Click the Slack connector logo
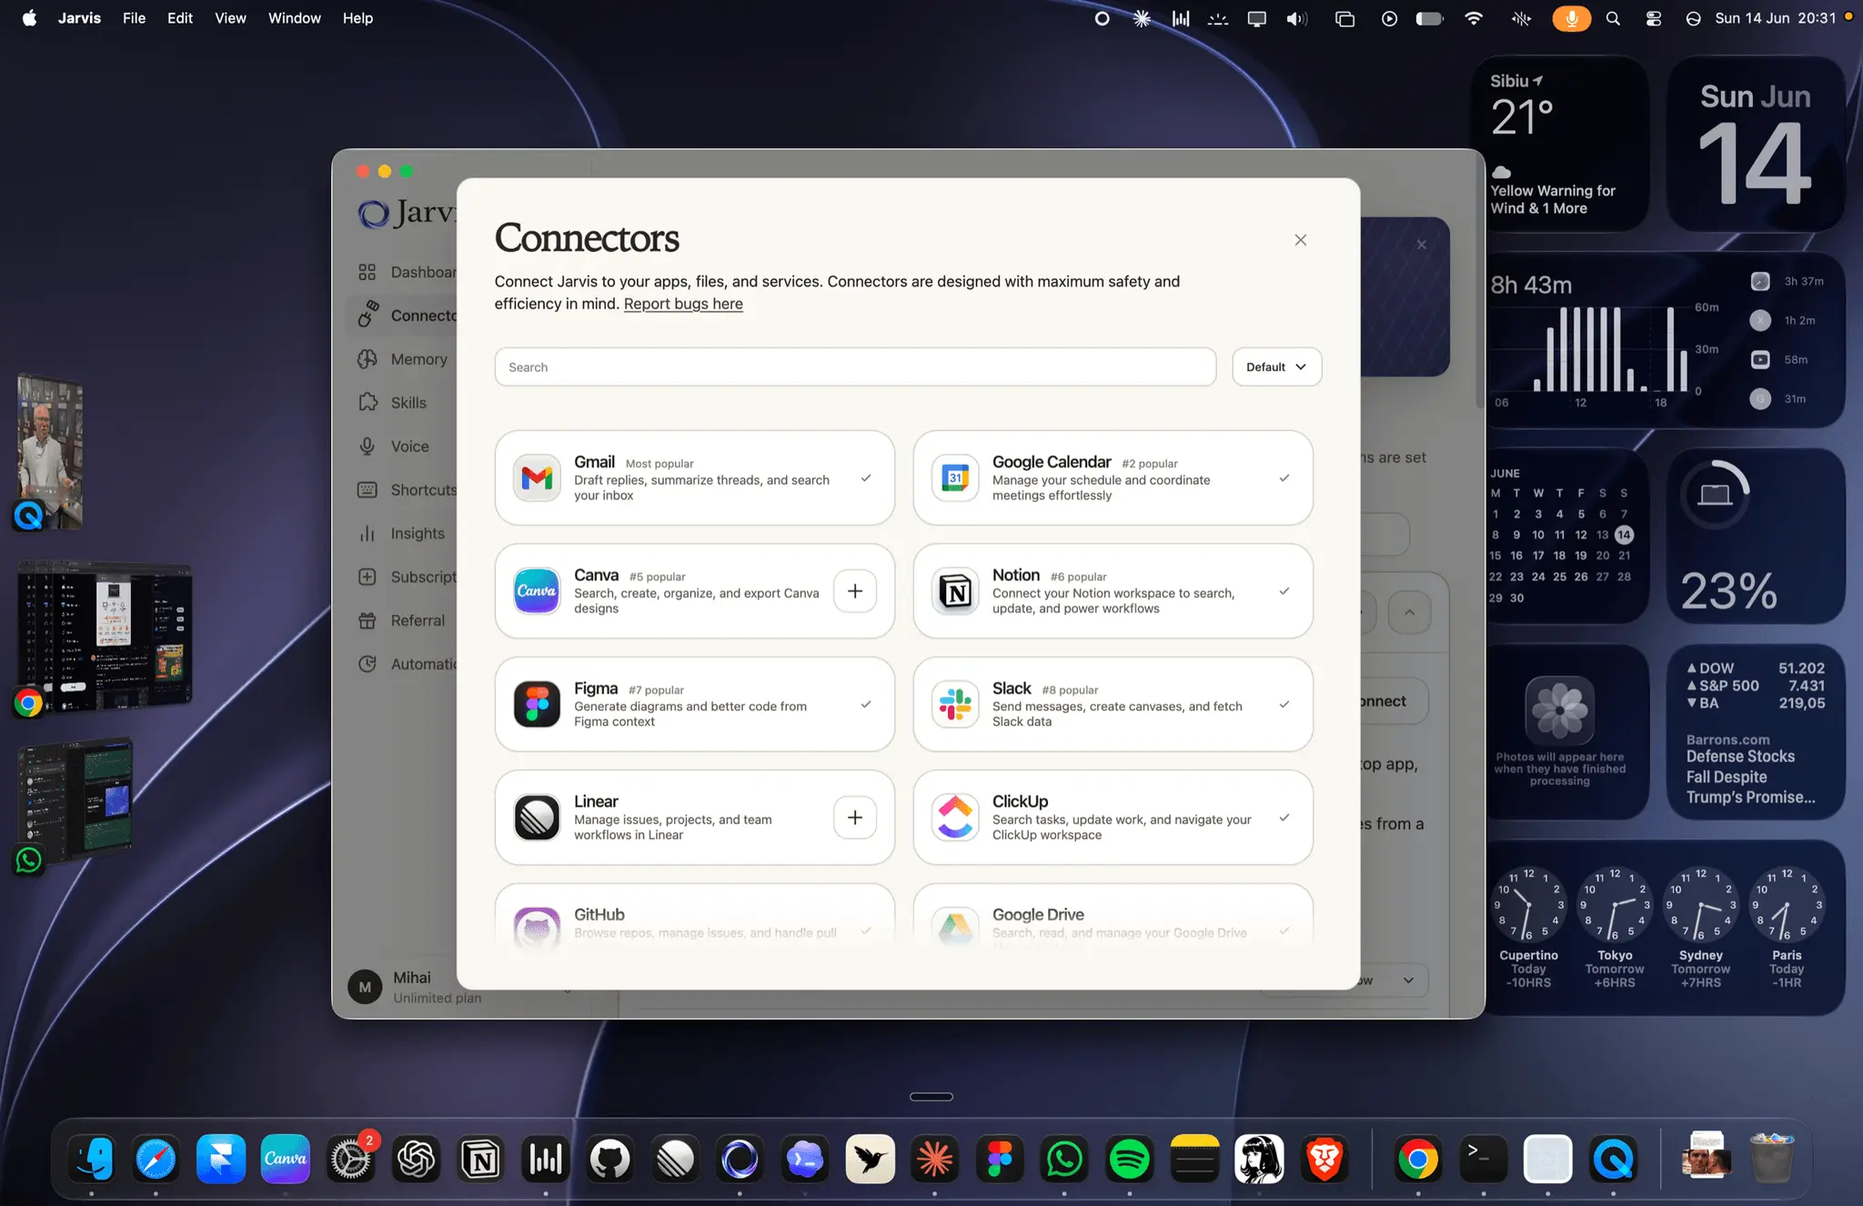The width and height of the screenshot is (1863, 1206). click(955, 704)
